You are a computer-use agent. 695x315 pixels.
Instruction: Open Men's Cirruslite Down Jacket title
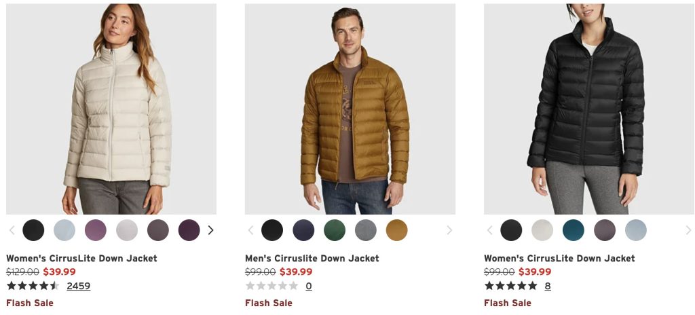click(x=312, y=258)
